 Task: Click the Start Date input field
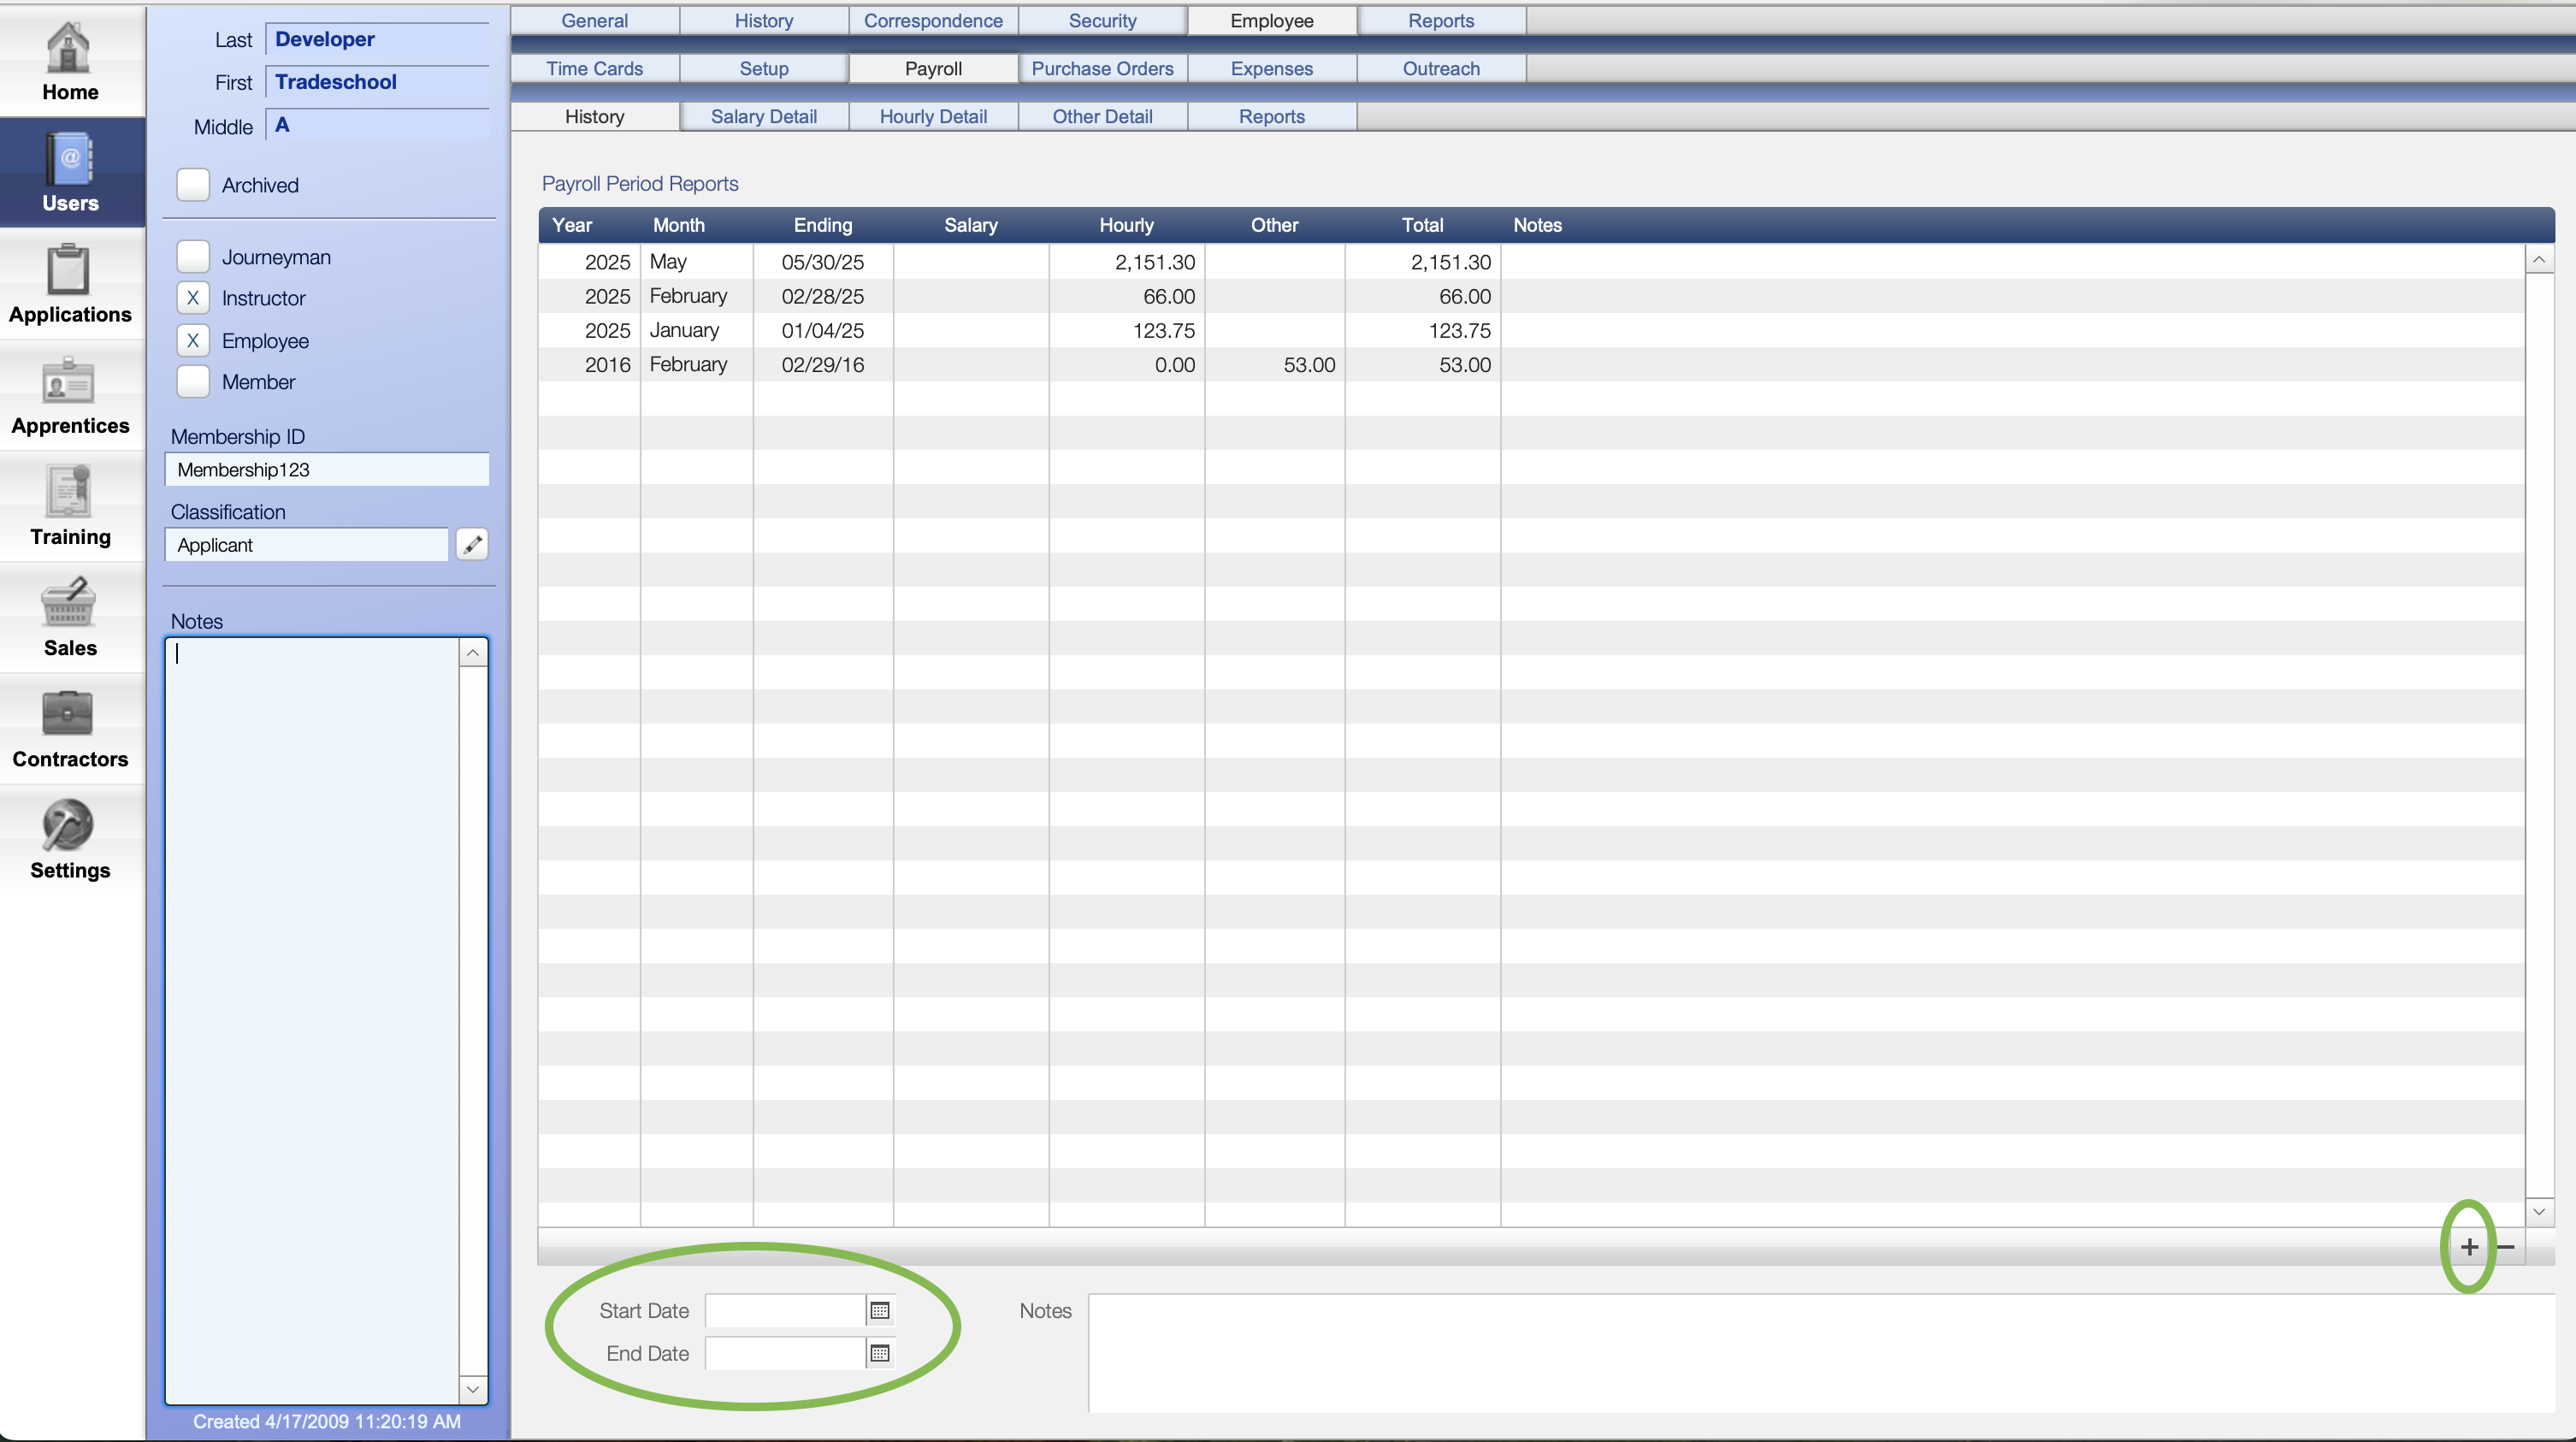coord(785,1311)
